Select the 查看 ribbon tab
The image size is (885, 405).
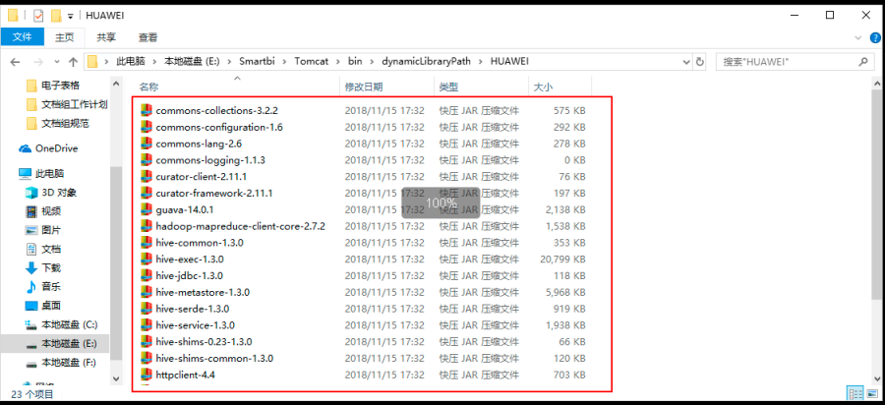(147, 37)
